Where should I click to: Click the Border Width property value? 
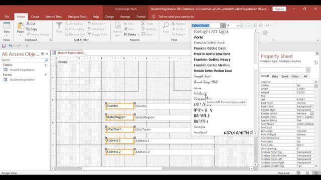coord(303,113)
